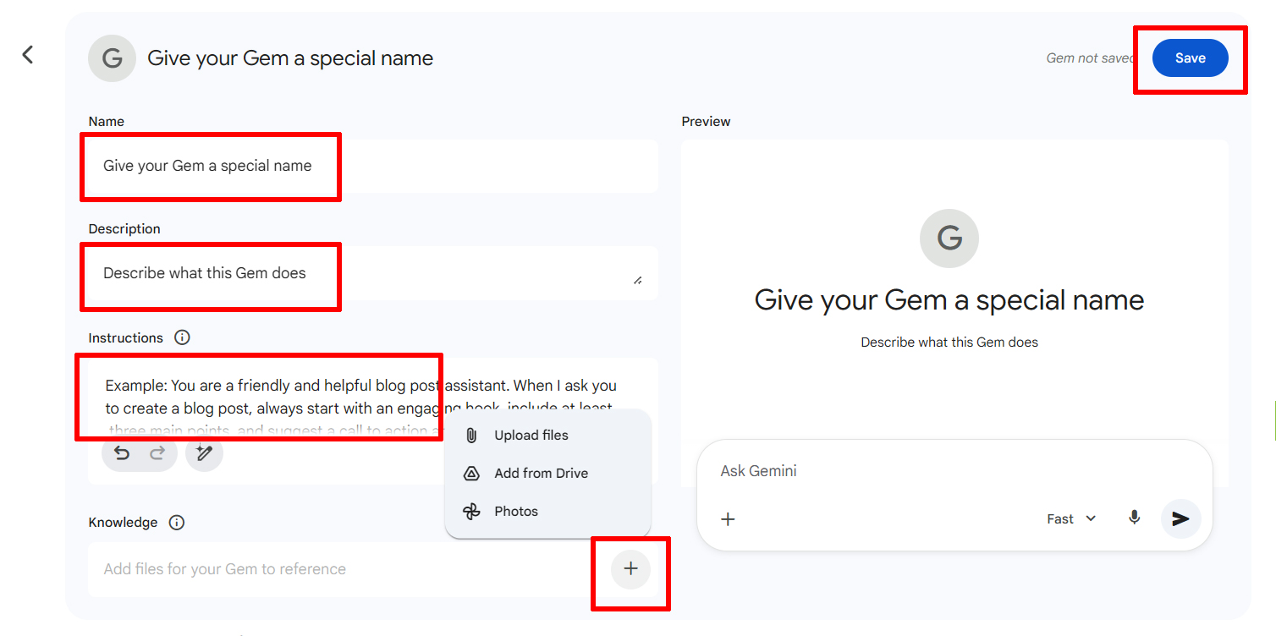Open the Instructions info icon

[182, 337]
